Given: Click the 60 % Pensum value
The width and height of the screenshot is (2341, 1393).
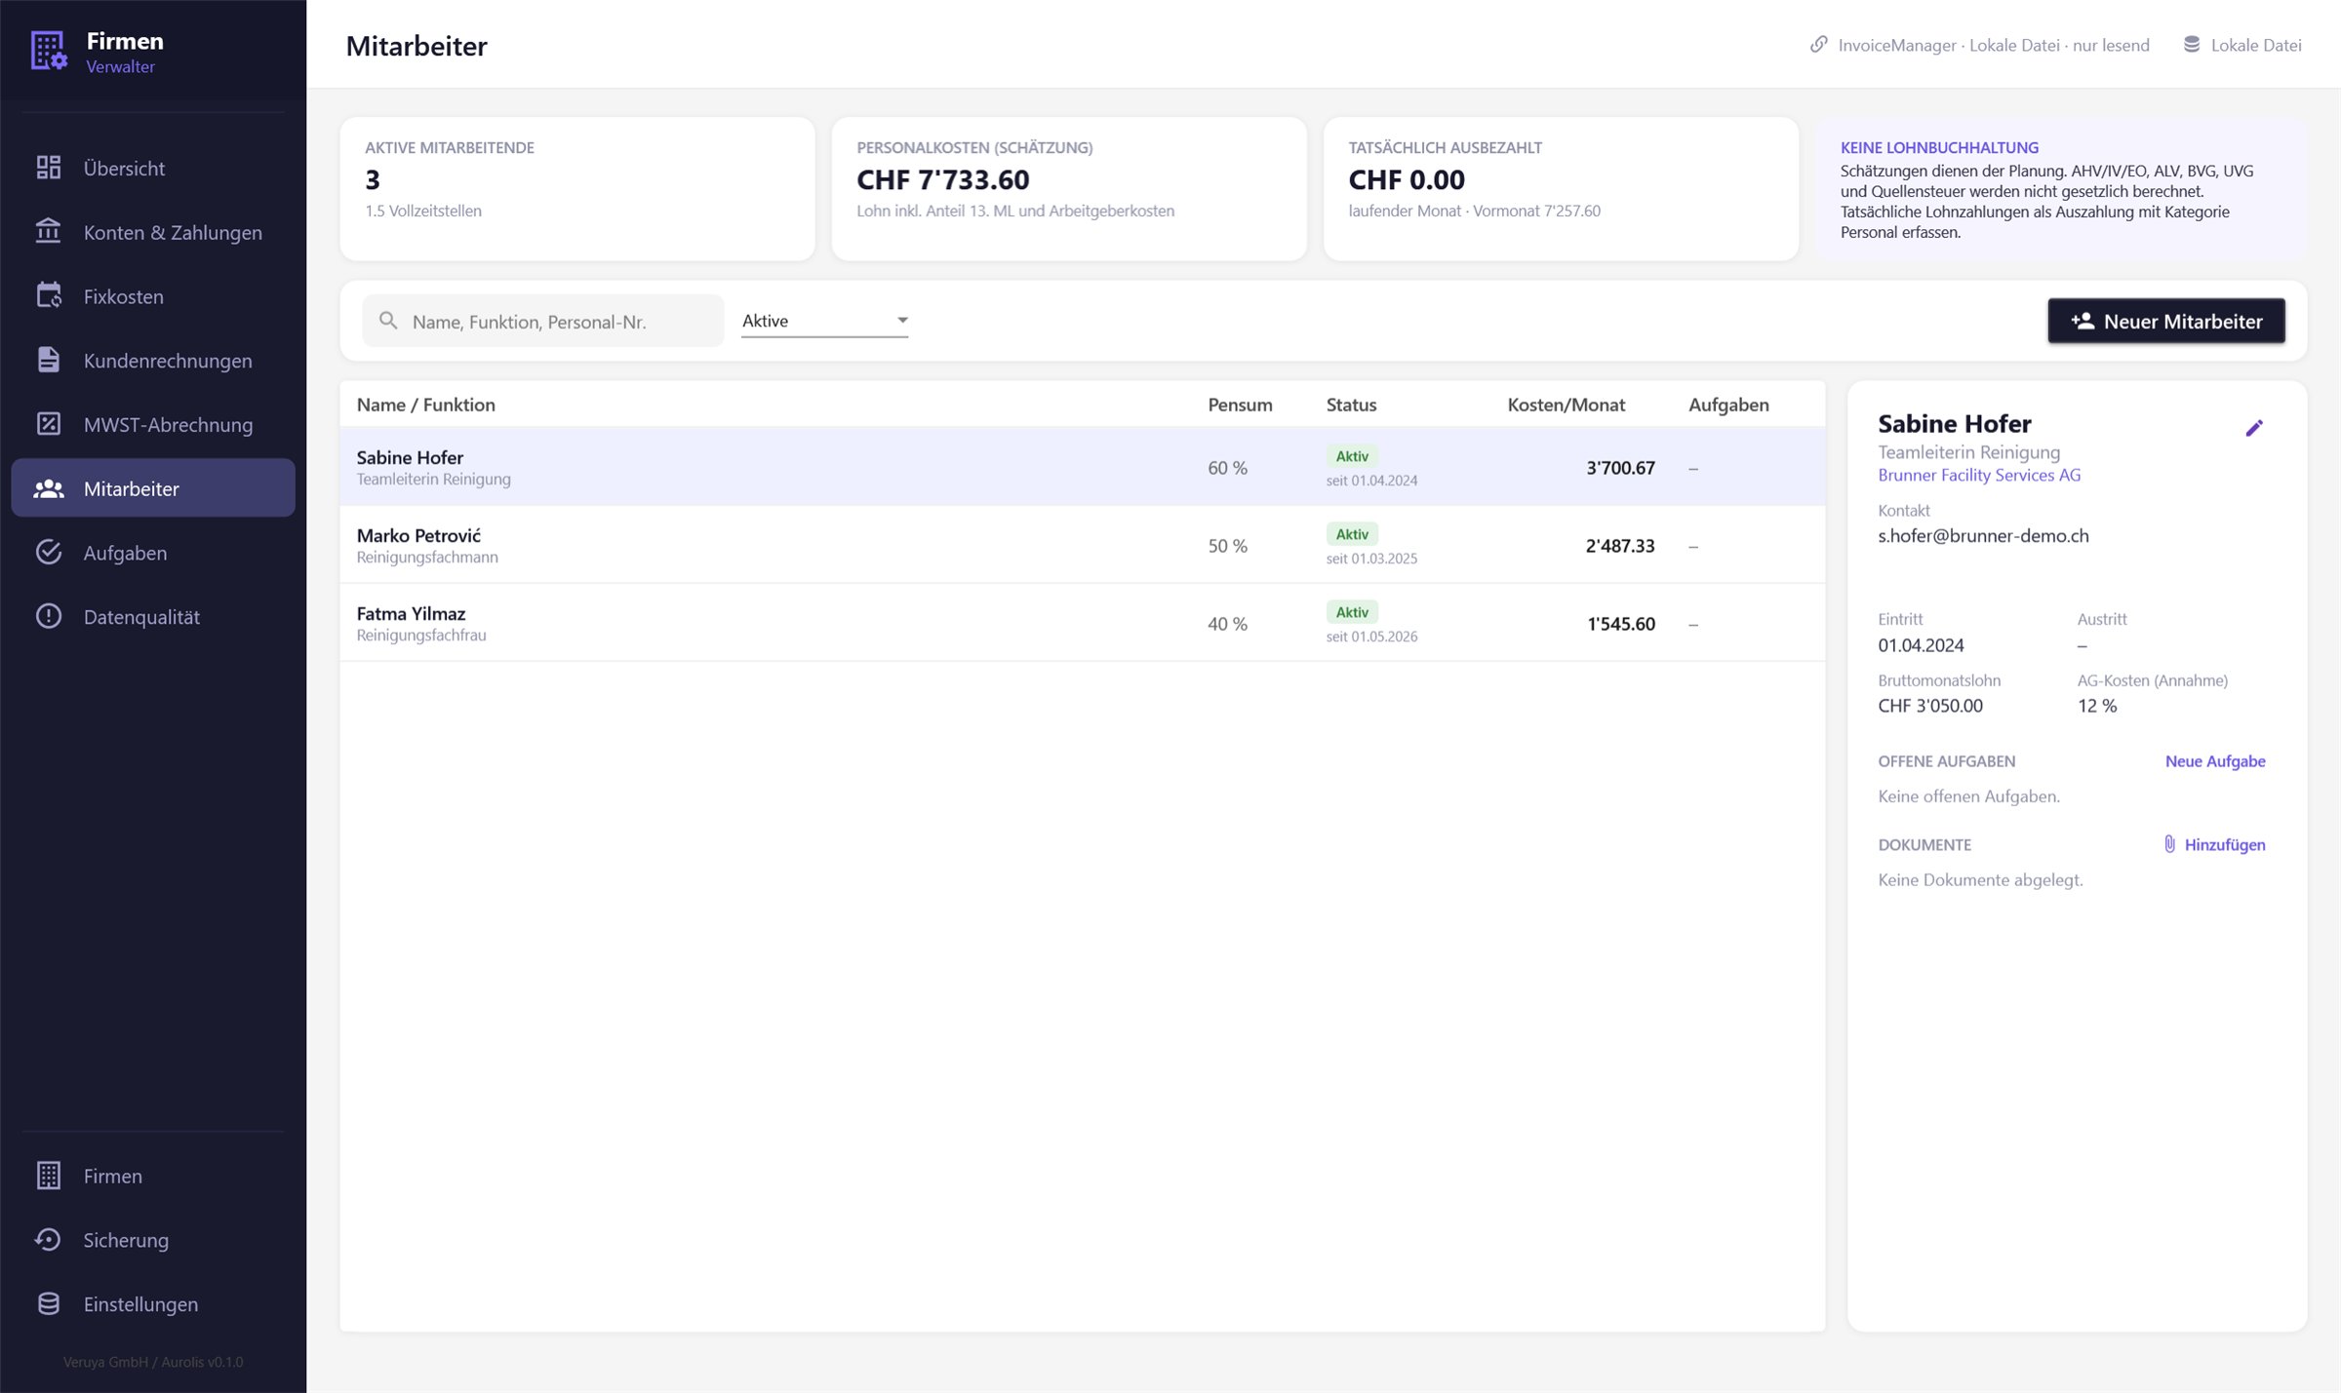Looking at the screenshot, I should pyautogui.click(x=1227, y=468).
